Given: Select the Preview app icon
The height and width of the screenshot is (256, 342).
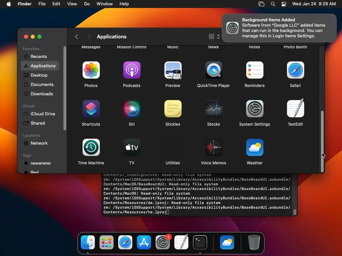Looking at the screenshot, I should pos(173,70).
